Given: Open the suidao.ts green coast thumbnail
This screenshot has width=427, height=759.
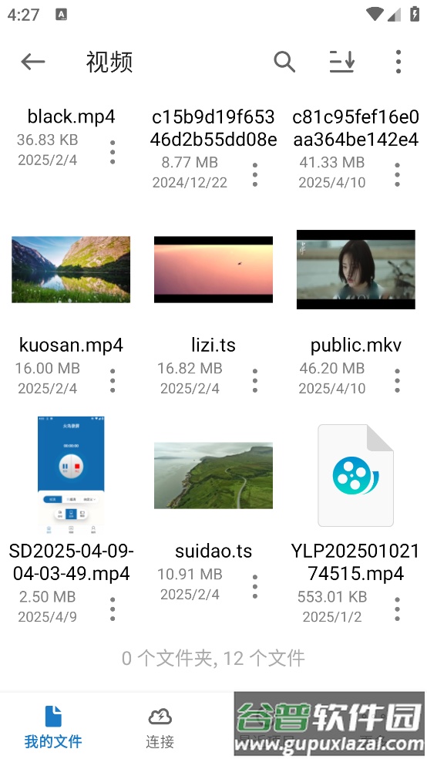Looking at the screenshot, I should point(213,475).
